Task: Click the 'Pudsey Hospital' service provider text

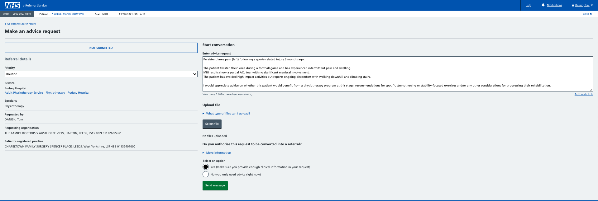Action: [16, 88]
